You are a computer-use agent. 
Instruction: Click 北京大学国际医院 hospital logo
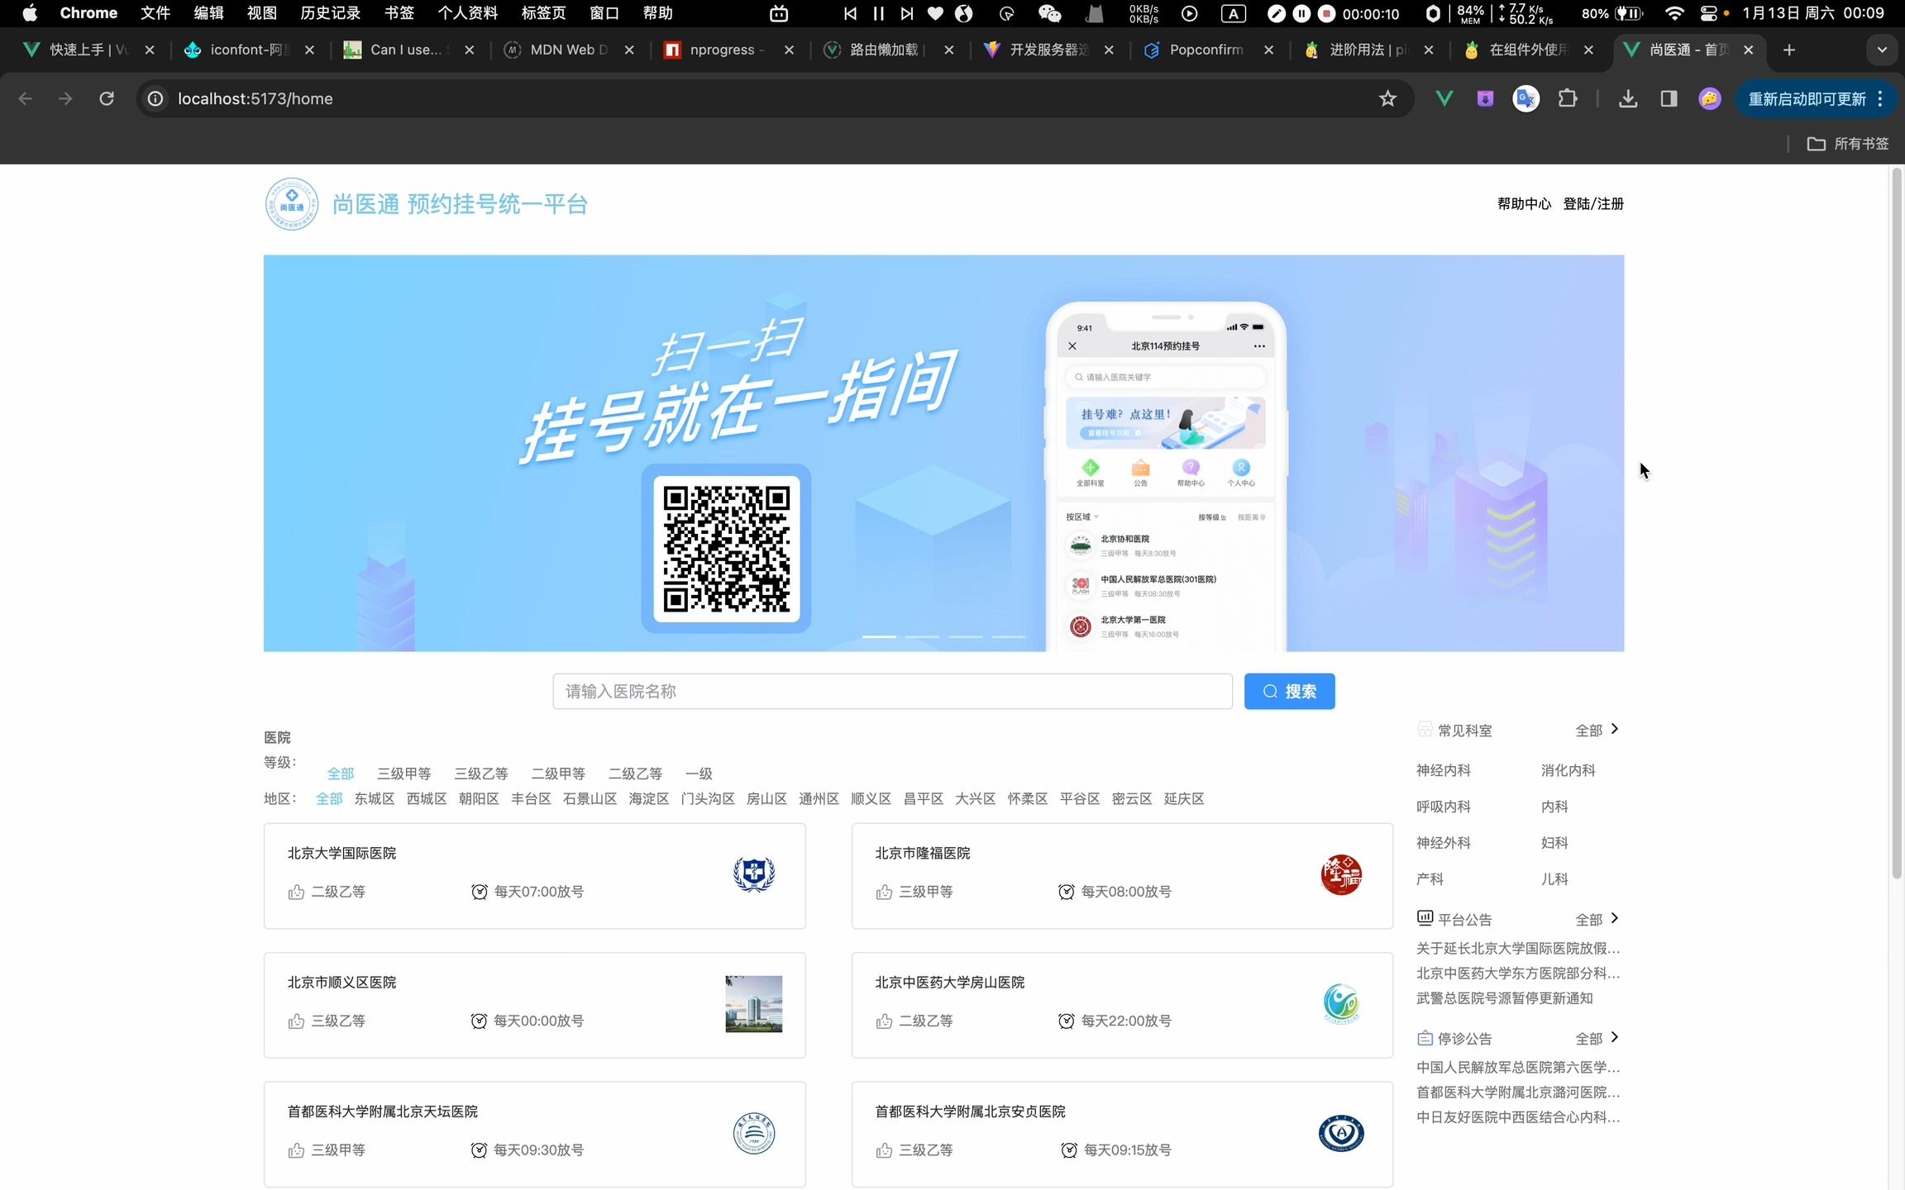click(x=754, y=874)
